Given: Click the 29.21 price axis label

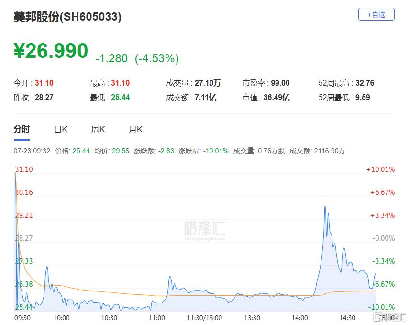Looking at the screenshot, I should (24, 215).
